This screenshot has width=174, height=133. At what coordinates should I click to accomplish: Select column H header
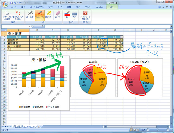[x=129, y=30]
